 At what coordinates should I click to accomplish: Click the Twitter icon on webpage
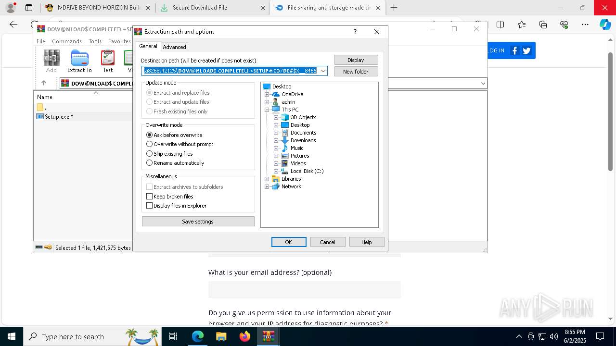tap(526, 50)
